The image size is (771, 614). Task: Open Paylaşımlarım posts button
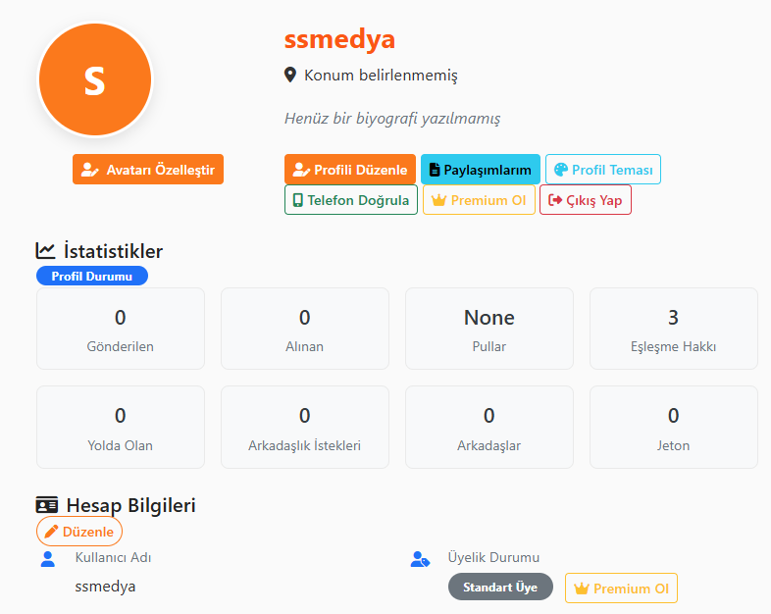[481, 170]
